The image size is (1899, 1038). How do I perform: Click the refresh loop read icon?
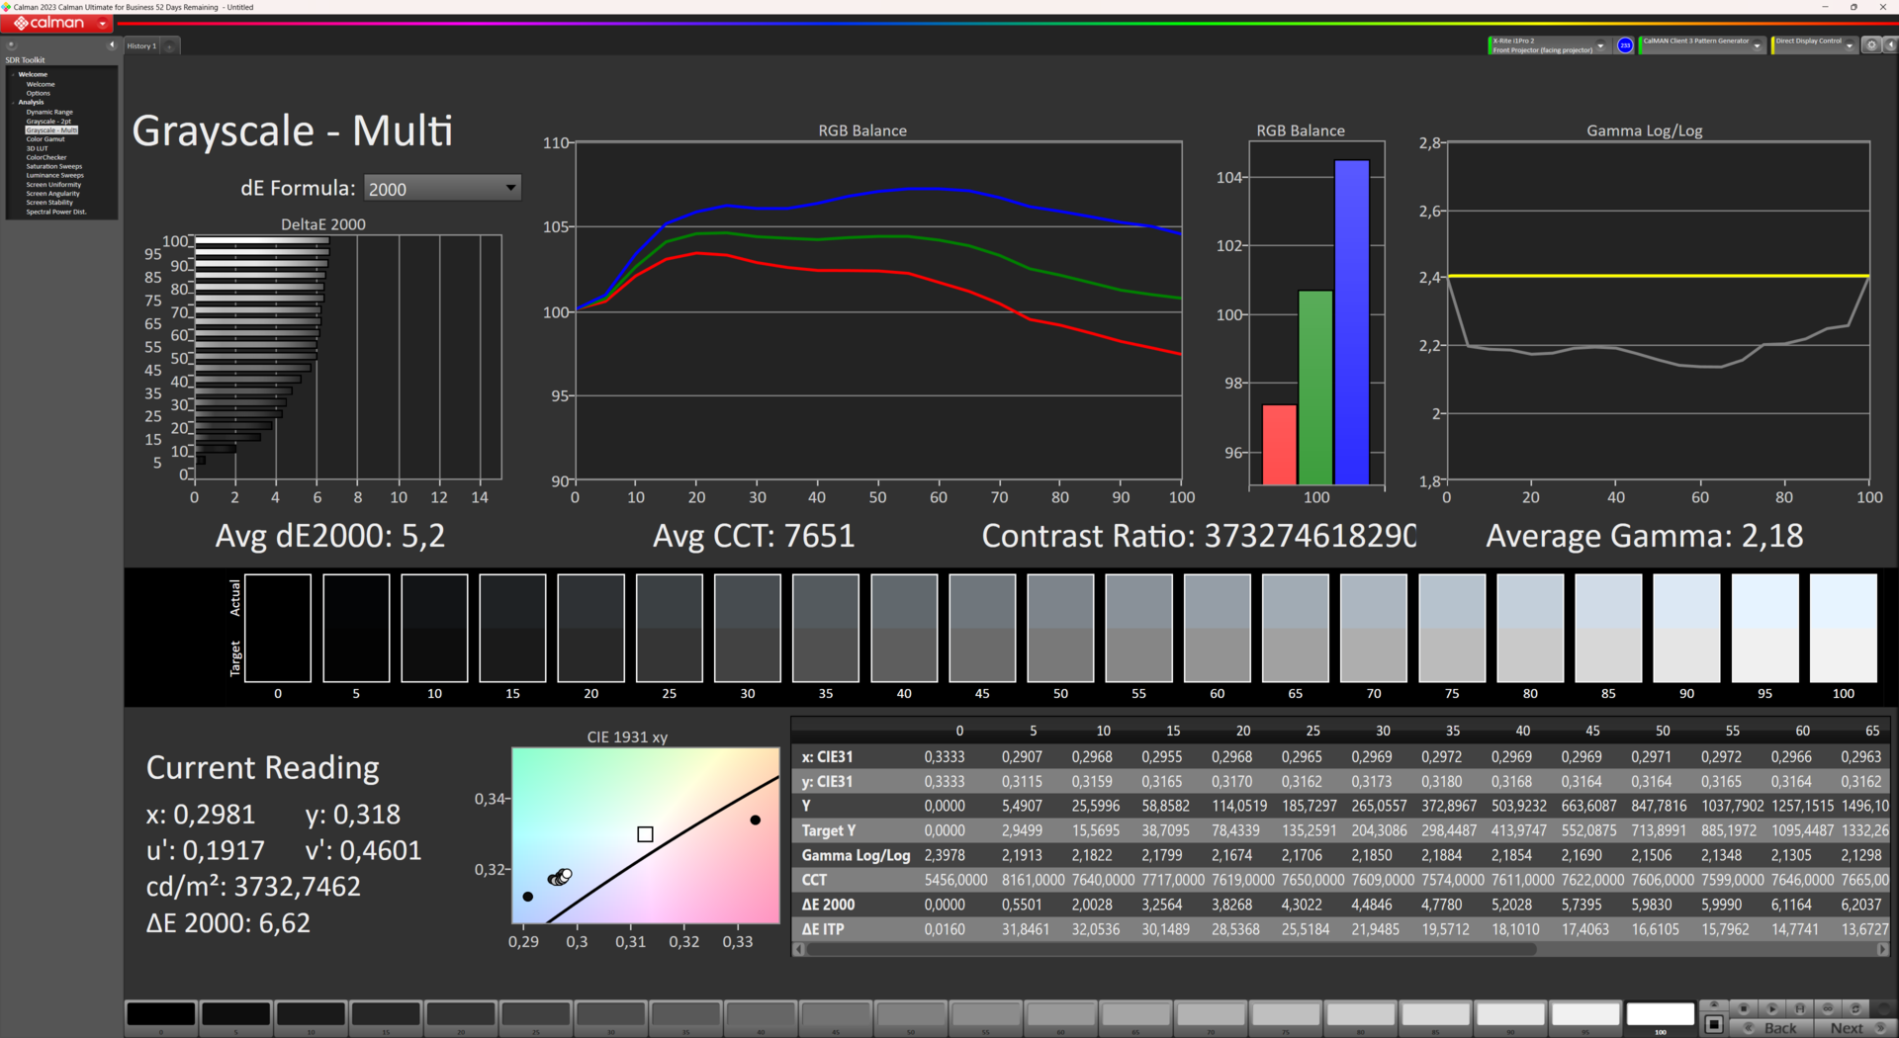[1855, 1008]
